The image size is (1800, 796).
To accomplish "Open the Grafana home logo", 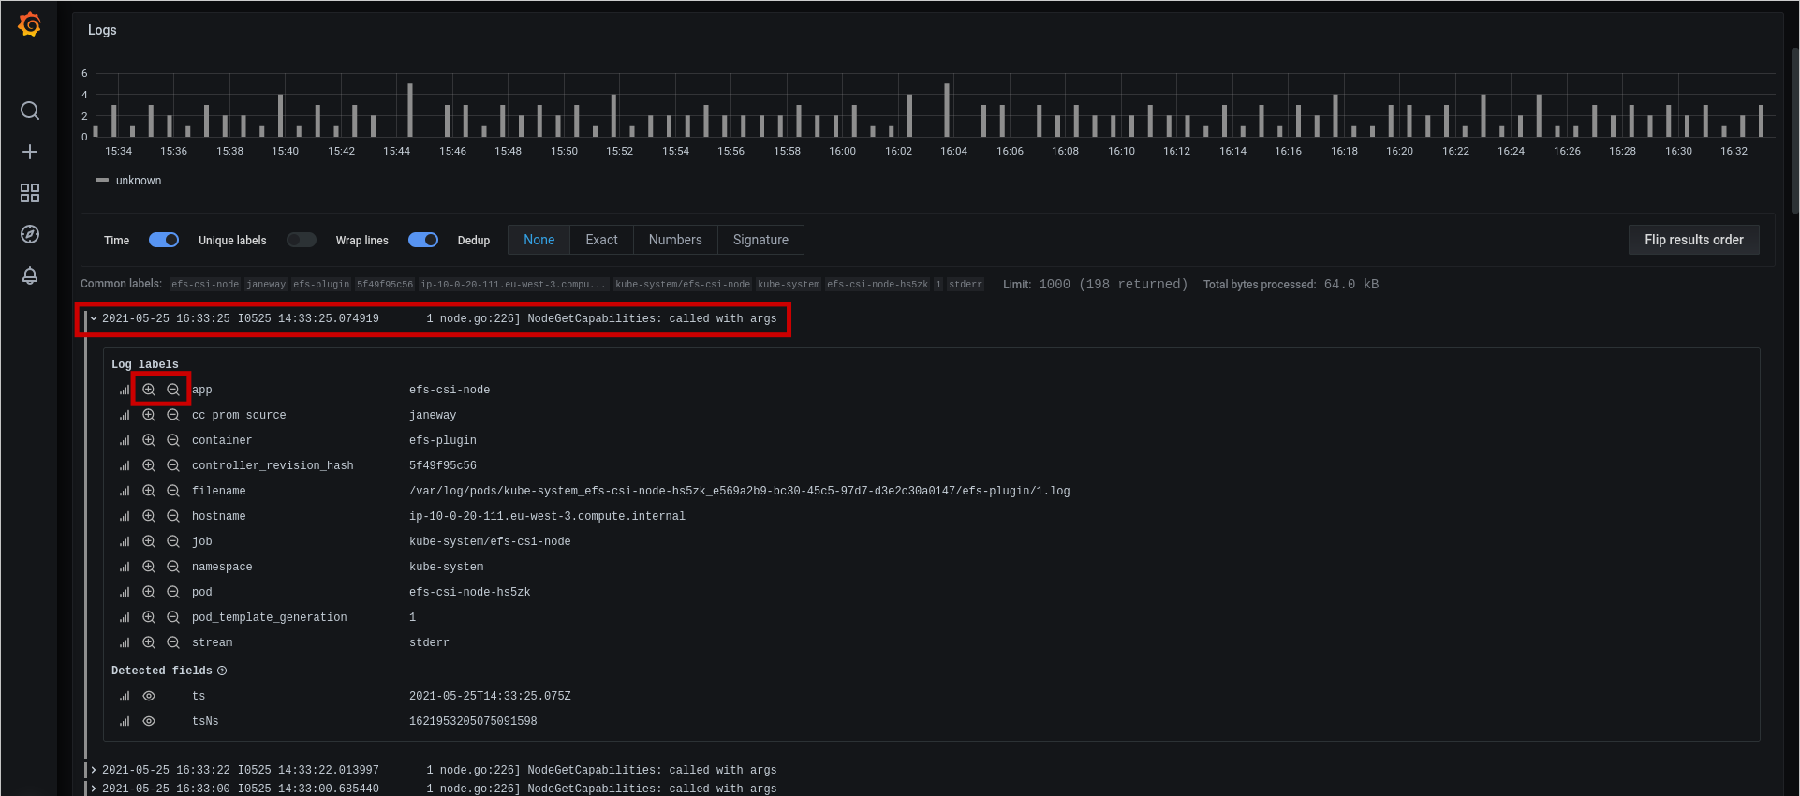I will click(30, 24).
